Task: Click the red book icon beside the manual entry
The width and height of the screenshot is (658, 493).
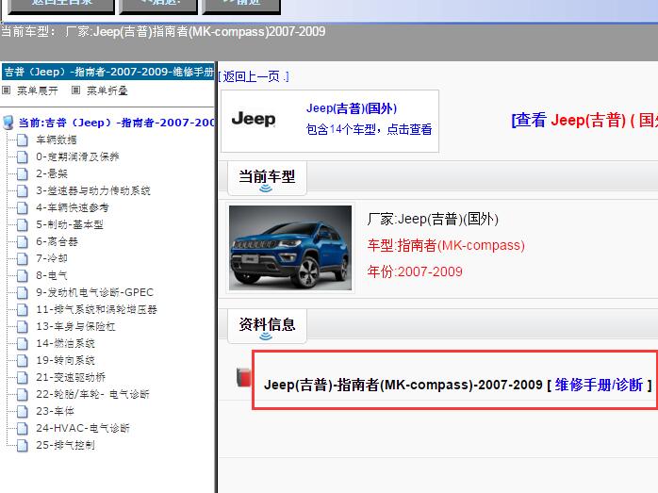Action: [x=243, y=377]
